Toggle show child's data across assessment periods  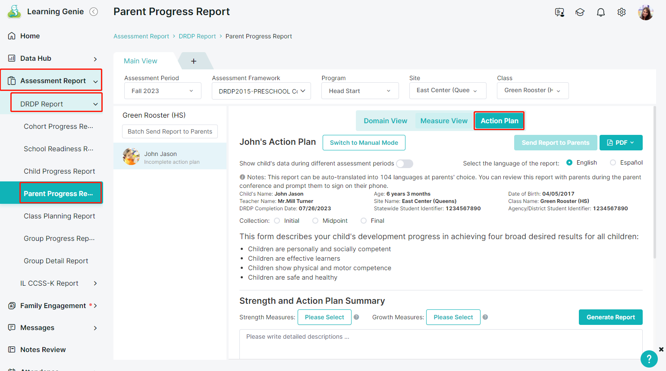tap(405, 164)
